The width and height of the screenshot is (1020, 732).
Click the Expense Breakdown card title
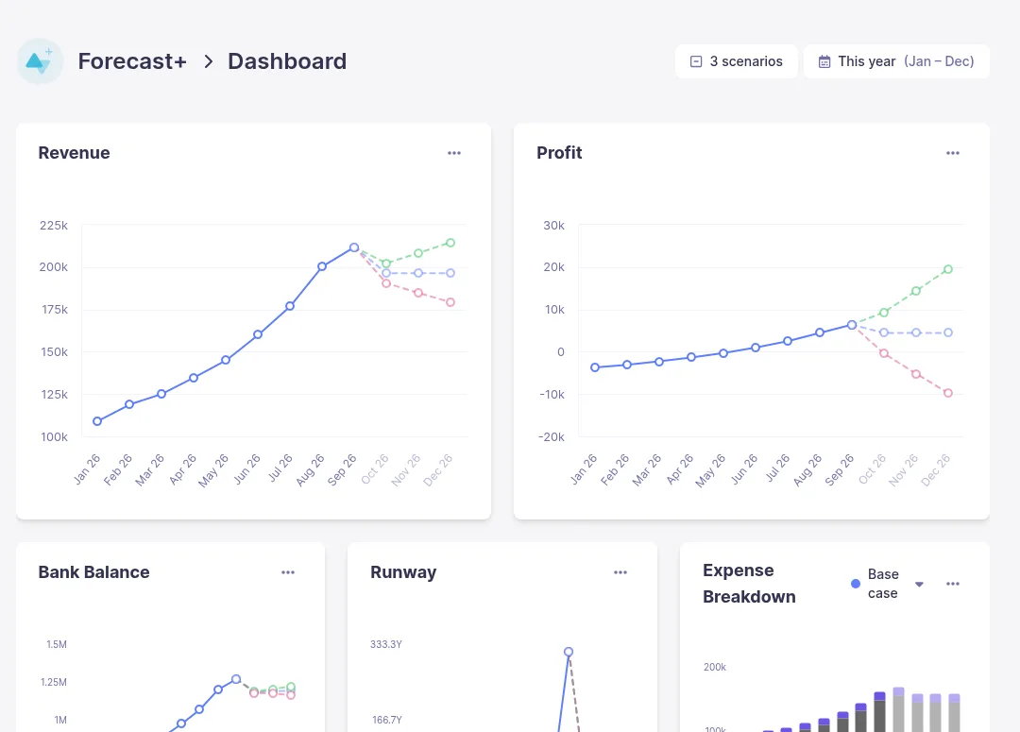click(x=749, y=584)
